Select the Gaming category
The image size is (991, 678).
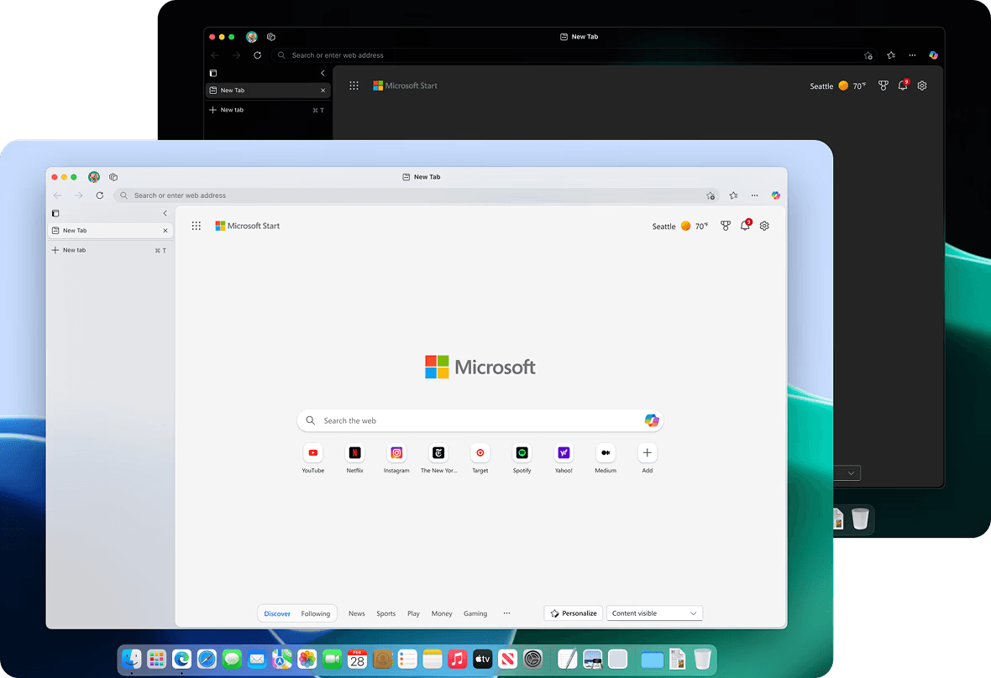[475, 613]
